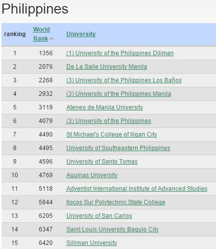
Task: Click ranking number 2 in De La Salle row
Action: 15,67
